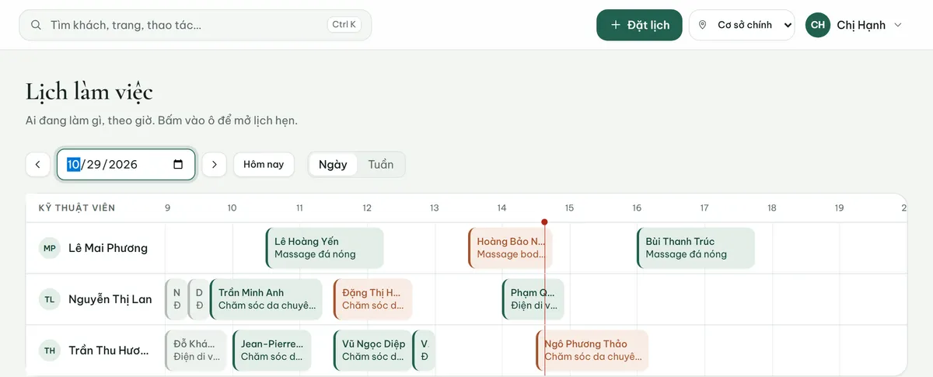
Task: Click the TL avatar of Nguyễn Thị Lan
Action: [x=50, y=299]
